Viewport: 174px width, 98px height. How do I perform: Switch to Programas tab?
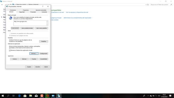pyautogui.click(x=26, y=10)
